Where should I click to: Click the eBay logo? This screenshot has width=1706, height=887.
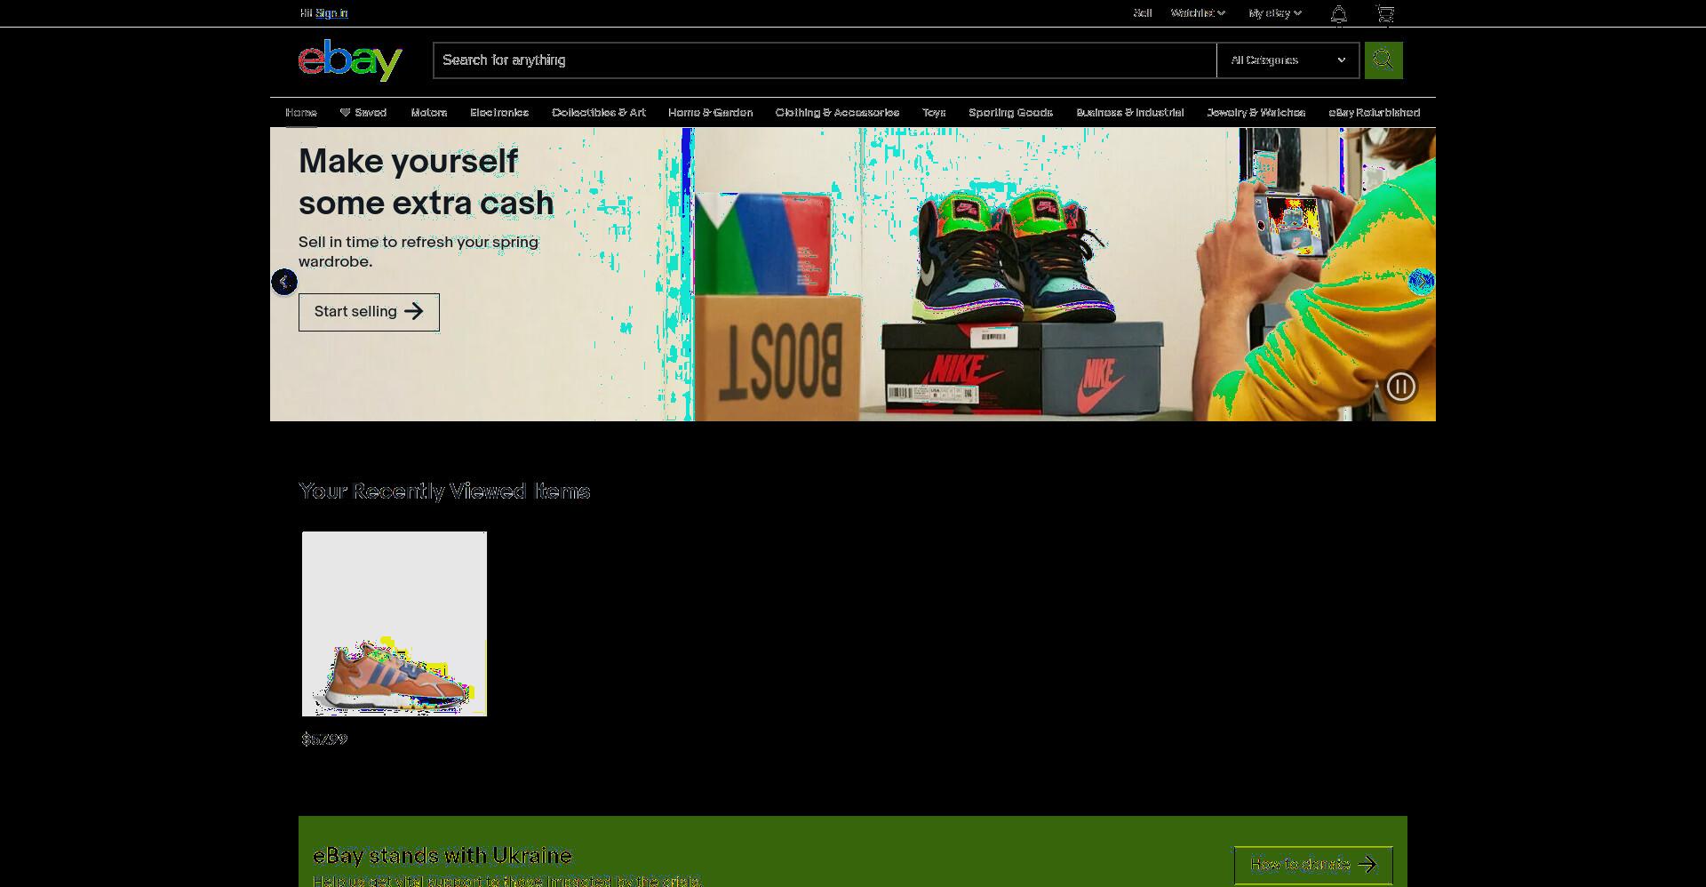(x=350, y=60)
